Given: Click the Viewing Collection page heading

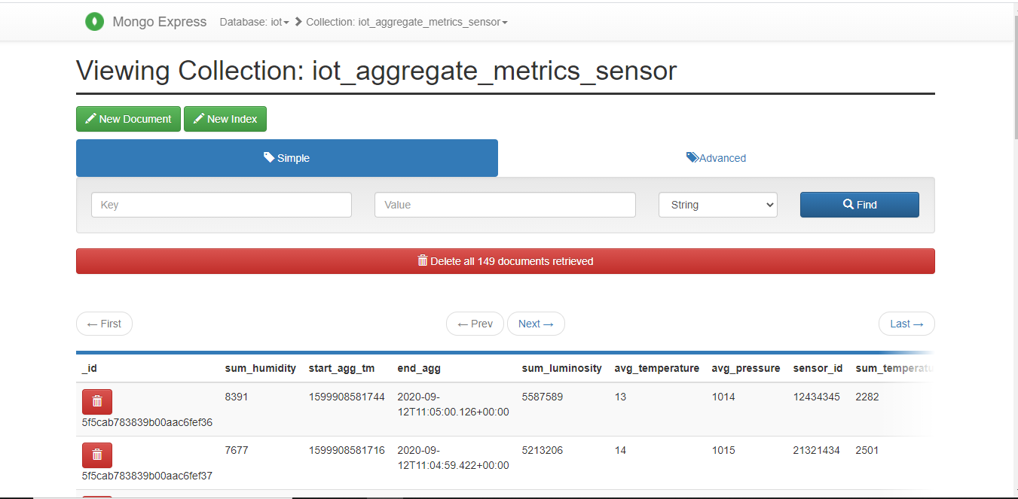Looking at the screenshot, I should point(377,71).
